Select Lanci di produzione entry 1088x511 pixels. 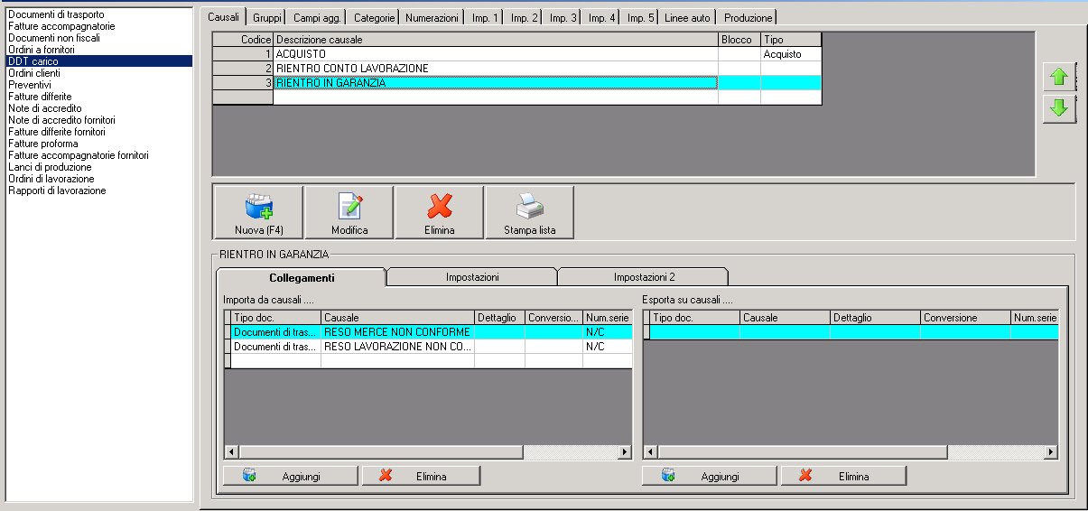pos(99,166)
